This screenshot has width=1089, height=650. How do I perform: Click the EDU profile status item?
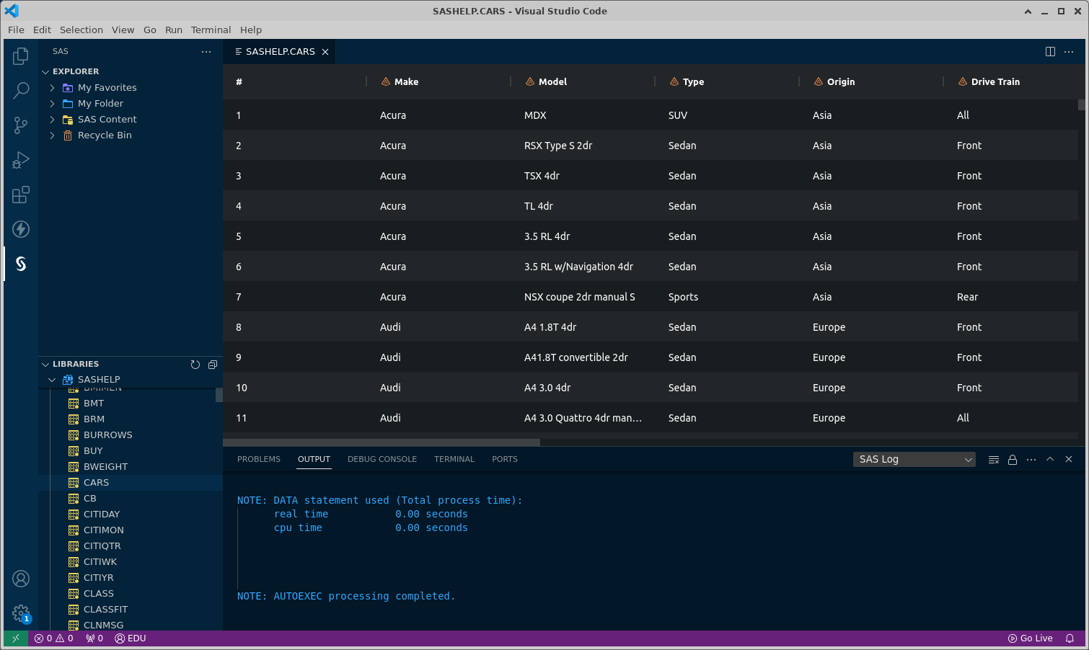131,638
